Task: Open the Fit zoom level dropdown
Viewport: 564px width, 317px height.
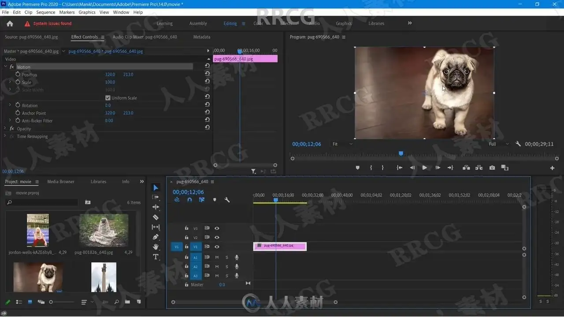Action: coord(342,144)
